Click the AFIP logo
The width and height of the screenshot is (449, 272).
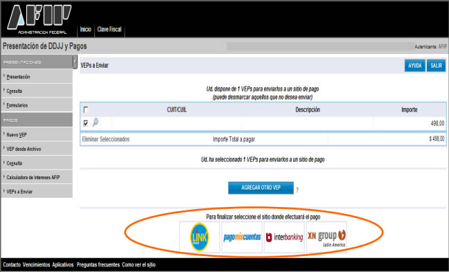pyautogui.click(x=39, y=19)
